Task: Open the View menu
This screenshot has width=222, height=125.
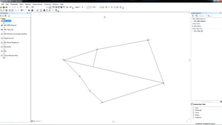Action: pyautogui.click(x=7, y=4)
